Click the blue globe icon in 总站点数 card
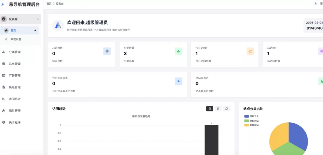The height and width of the screenshot is (155, 323). [107, 51]
